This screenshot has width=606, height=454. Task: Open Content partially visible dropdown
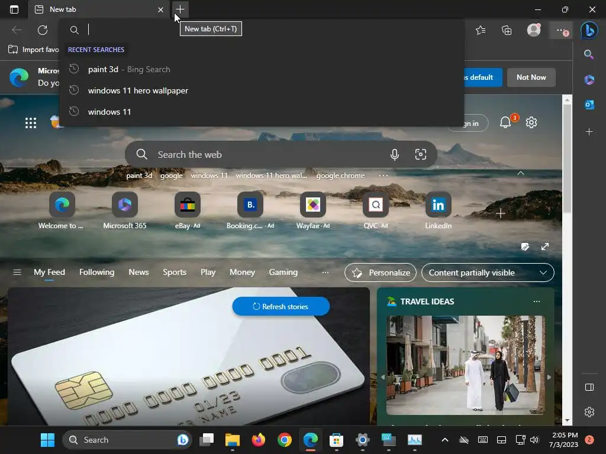pos(488,273)
